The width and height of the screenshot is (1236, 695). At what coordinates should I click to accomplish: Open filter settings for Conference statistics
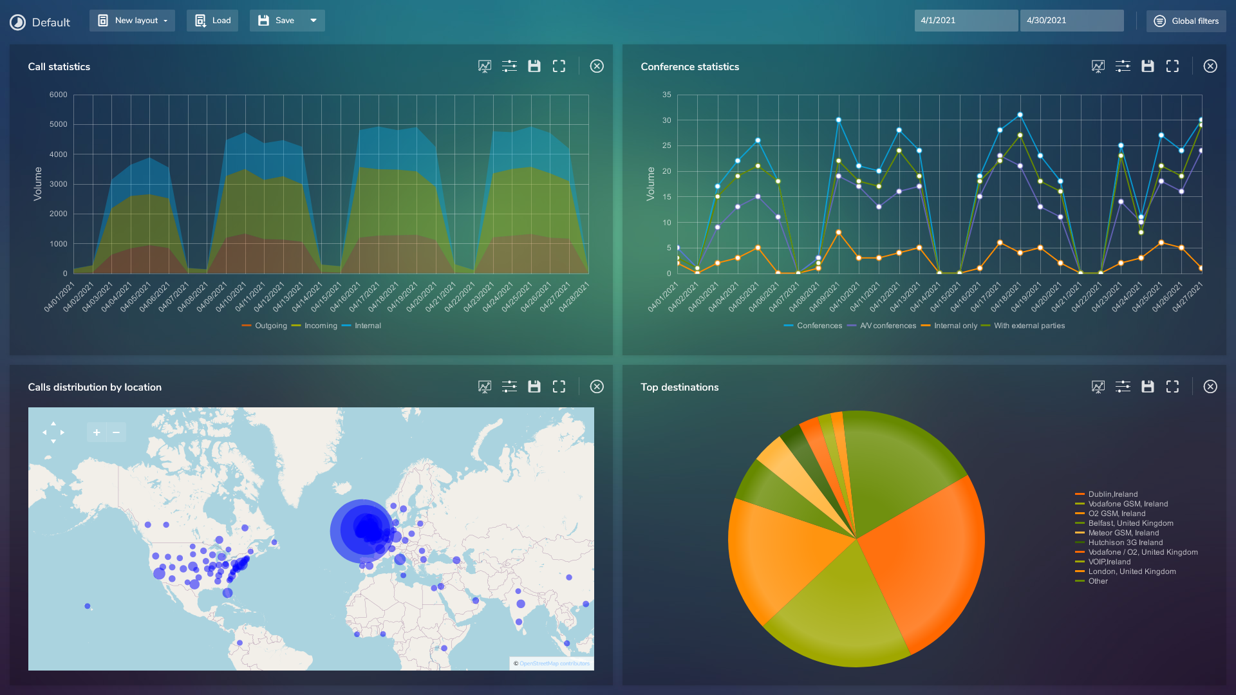tap(1123, 66)
